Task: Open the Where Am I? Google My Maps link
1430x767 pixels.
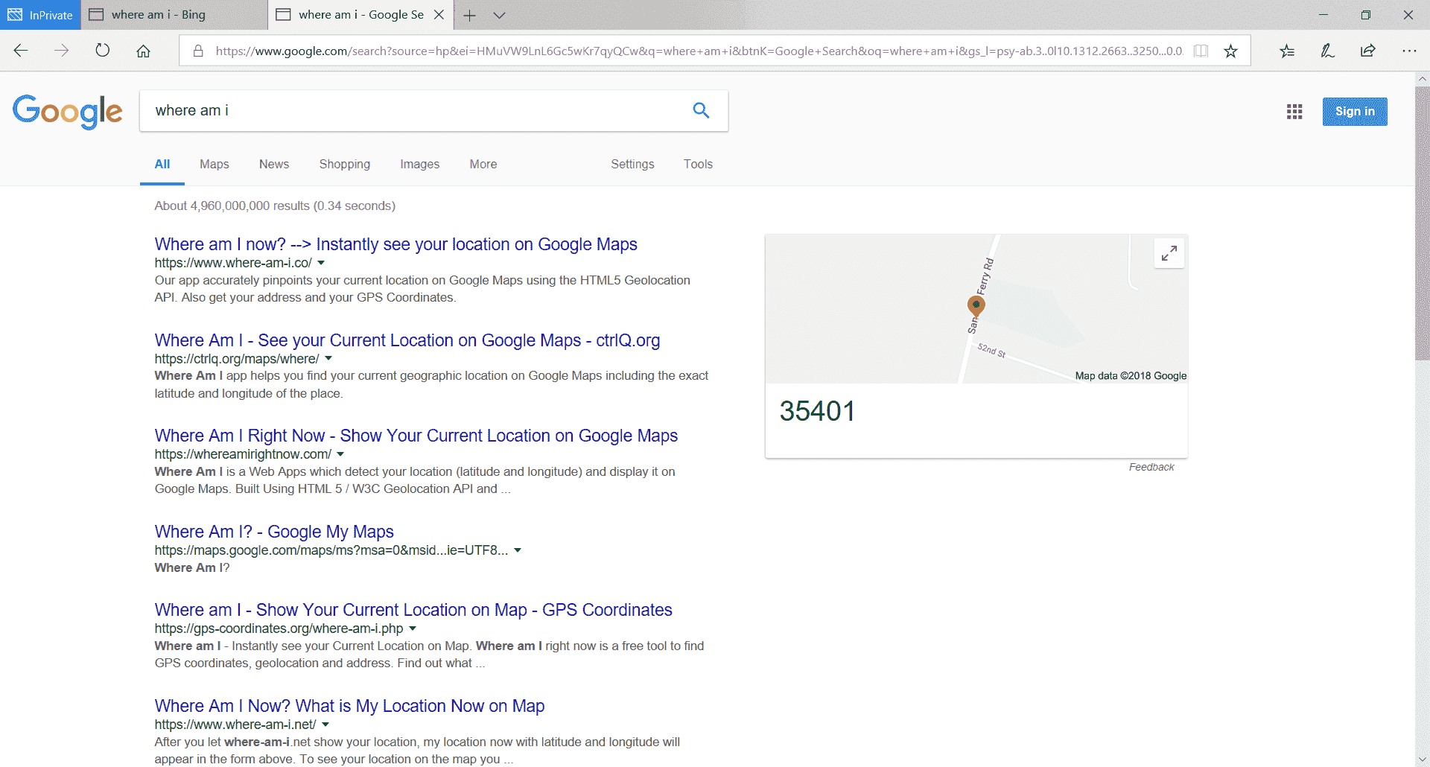Action: click(274, 532)
